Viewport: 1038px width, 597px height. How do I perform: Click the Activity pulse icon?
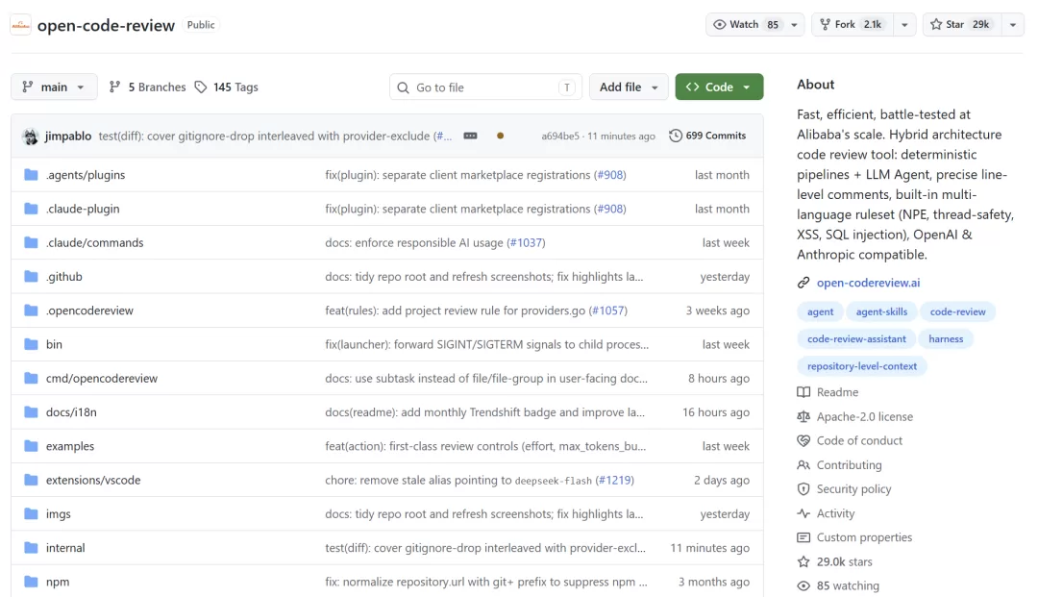point(803,513)
